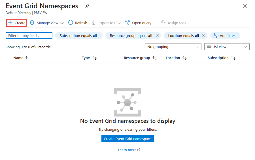Image resolution: width=255 pixels, height=160 pixels.
Task: Click the Create button in the toolbar
Action: tap(16, 23)
